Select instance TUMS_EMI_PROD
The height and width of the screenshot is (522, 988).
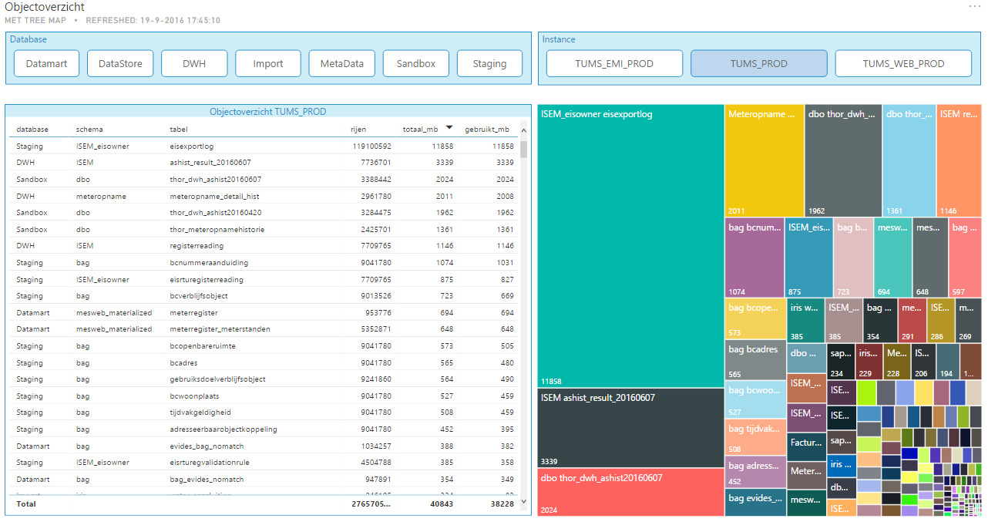614,64
